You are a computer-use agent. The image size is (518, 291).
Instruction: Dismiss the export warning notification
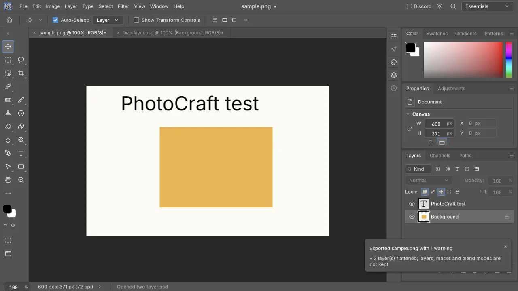pos(505,247)
